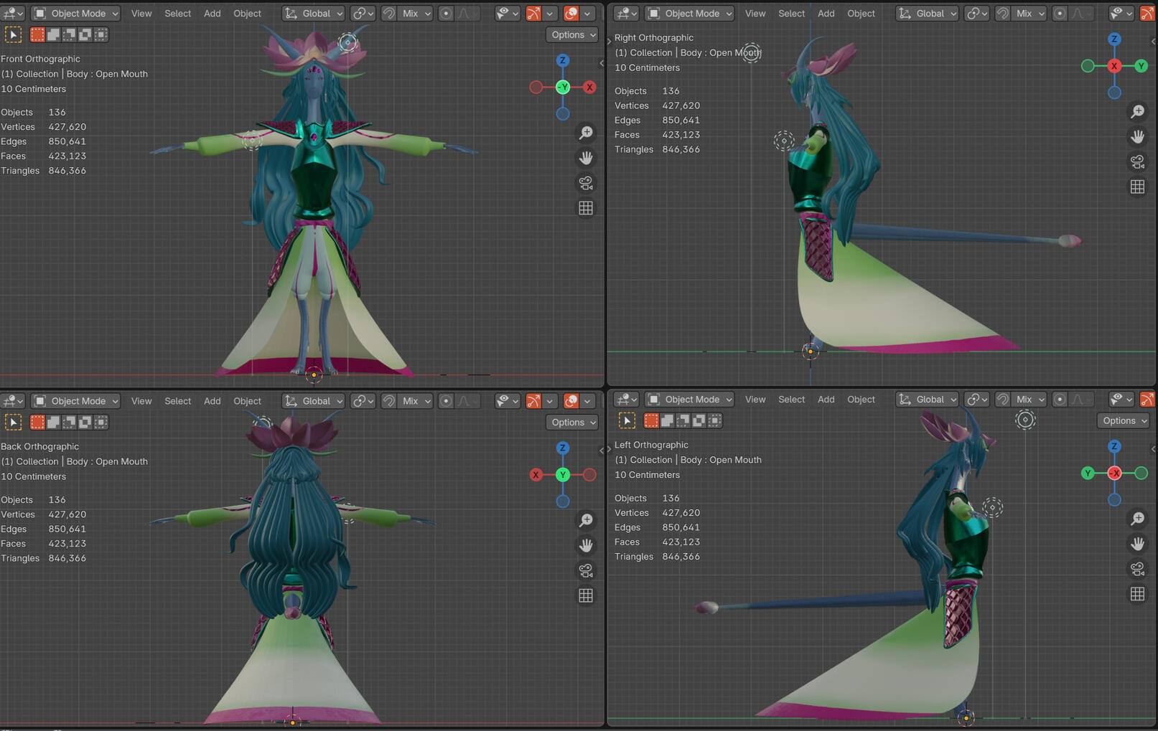Open Global orientation dropdown in Back viewport
The width and height of the screenshot is (1158, 731).
point(314,401)
